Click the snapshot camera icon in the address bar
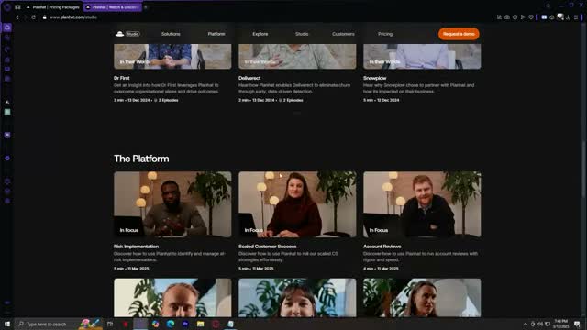The width and height of the screenshot is (587, 330). pos(507,17)
